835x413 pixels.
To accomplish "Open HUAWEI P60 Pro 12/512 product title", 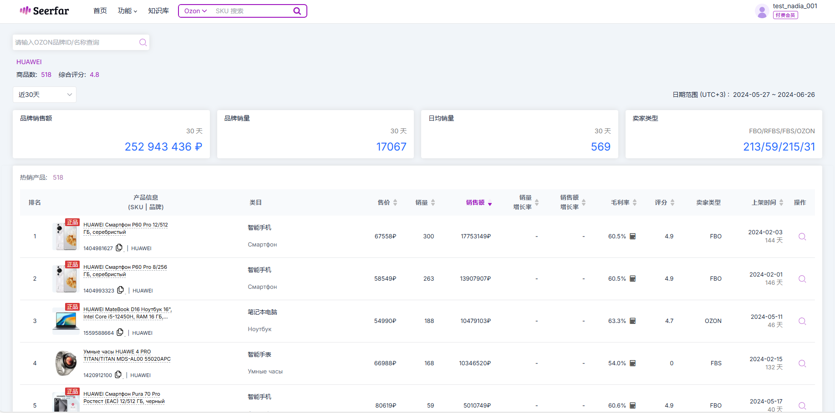I will pos(126,228).
